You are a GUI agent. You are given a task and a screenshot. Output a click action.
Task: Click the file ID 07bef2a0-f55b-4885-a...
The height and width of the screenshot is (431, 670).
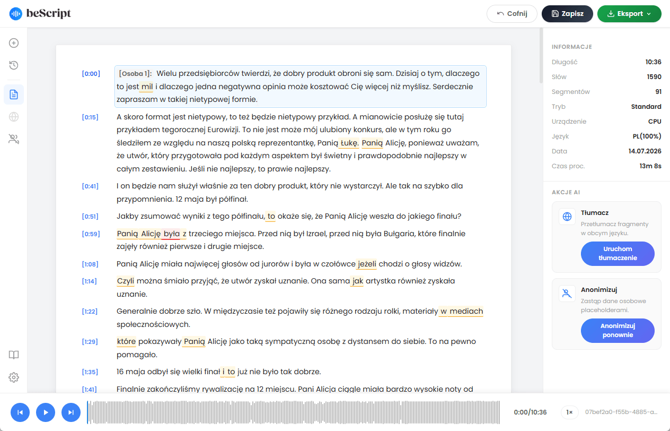[621, 412]
